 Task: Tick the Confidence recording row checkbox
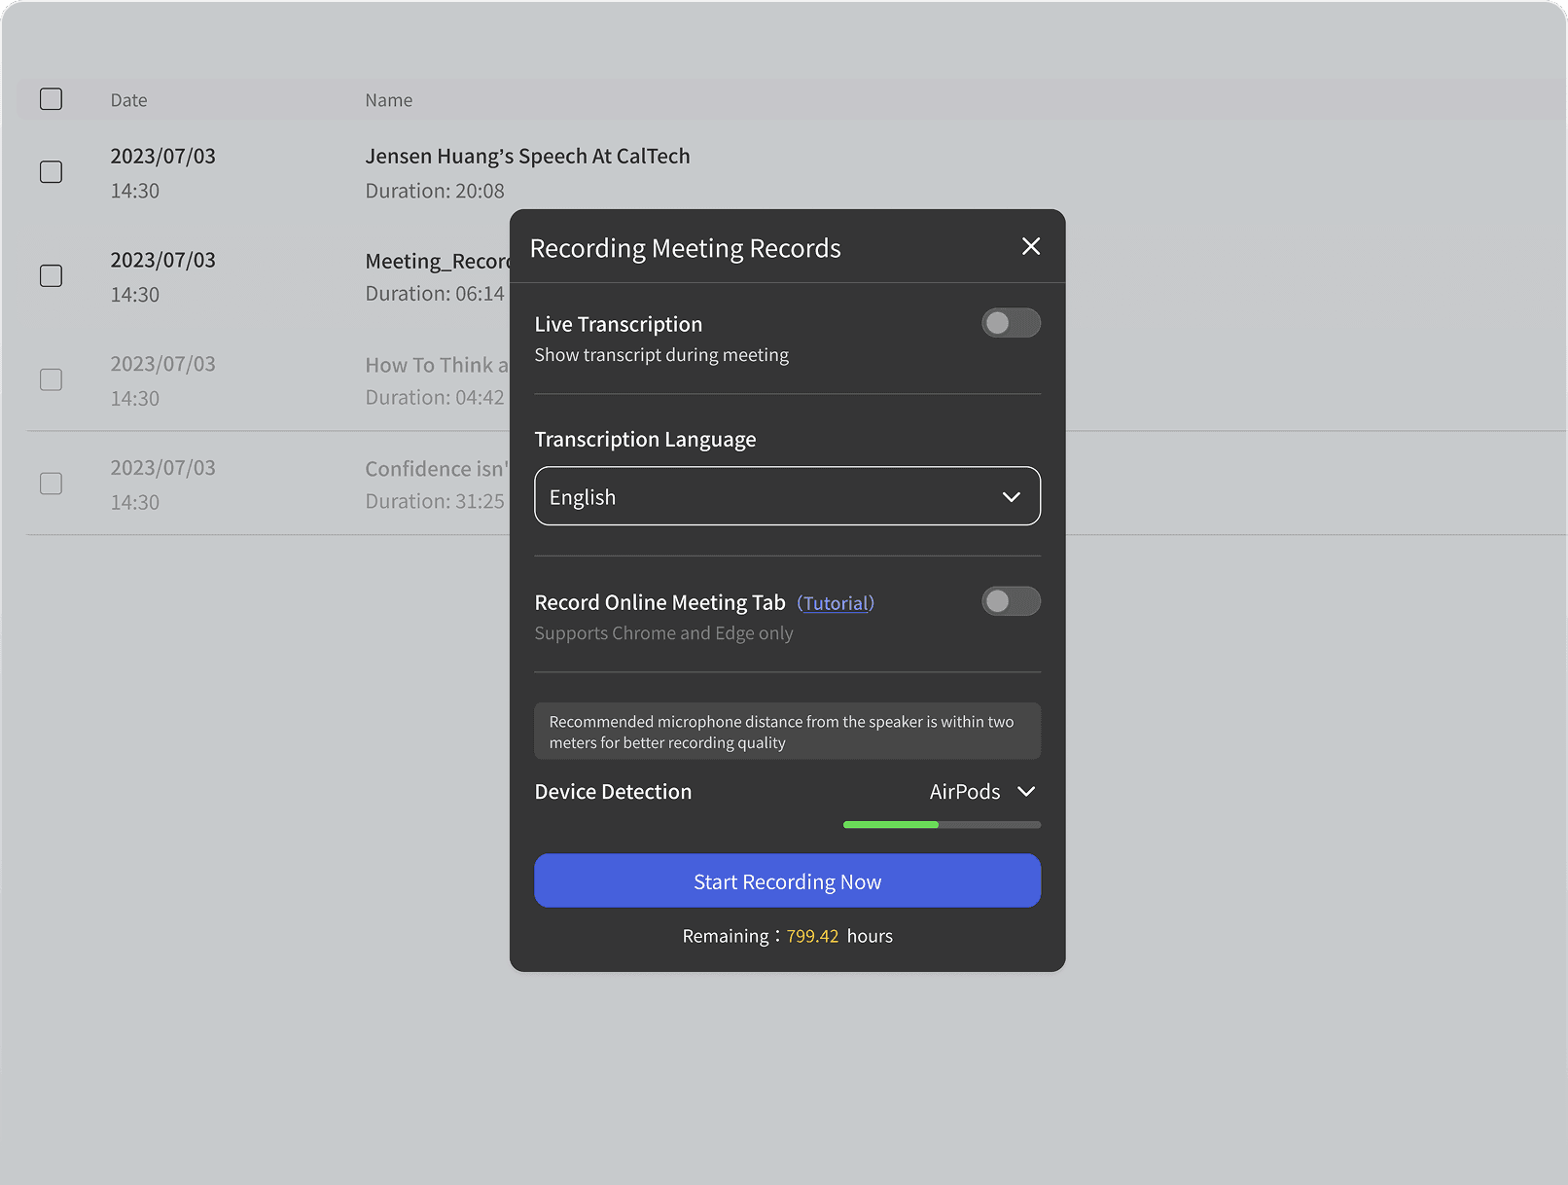[x=52, y=484]
